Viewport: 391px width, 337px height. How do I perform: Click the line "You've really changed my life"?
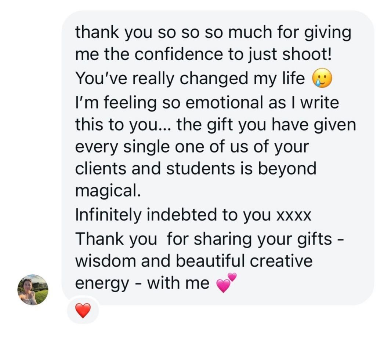pyautogui.click(x=190, y=79)
